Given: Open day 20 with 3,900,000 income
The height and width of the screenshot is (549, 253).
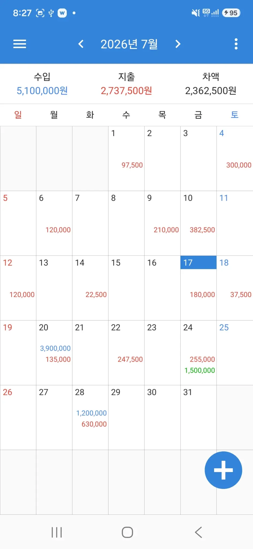Looking at the screenshot, I should pos(54,353).
